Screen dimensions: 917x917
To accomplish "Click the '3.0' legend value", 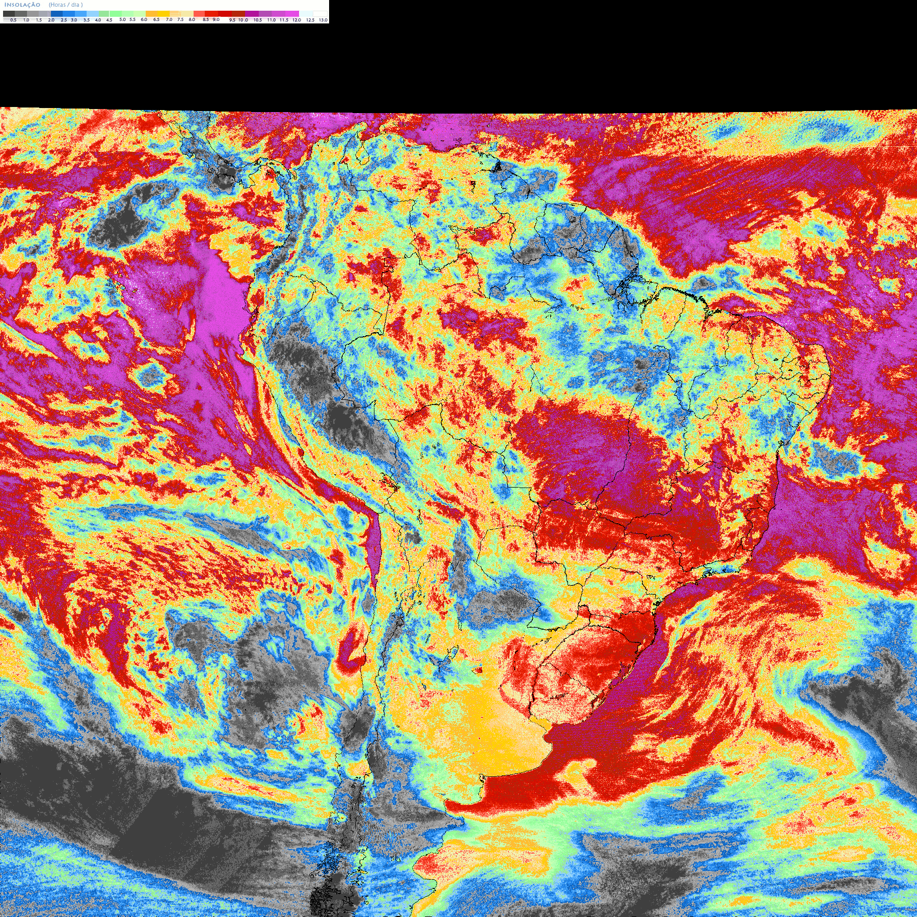I will pos(74,20).
